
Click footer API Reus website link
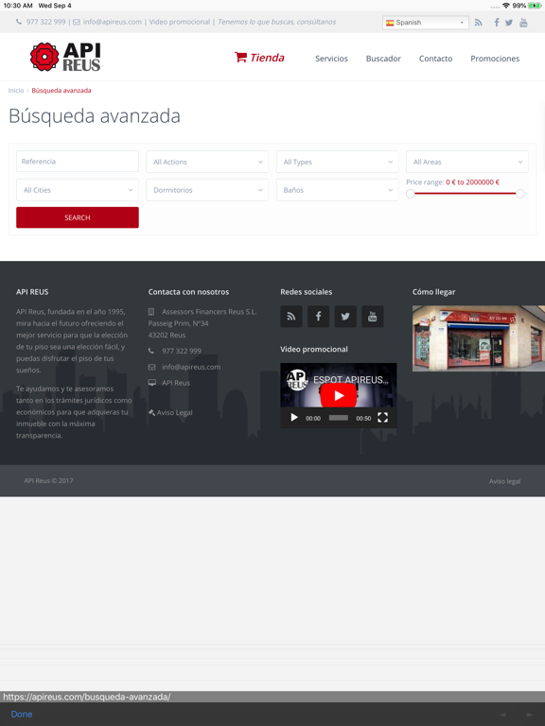(x=176, y=383)
